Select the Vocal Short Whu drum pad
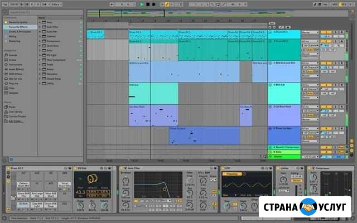Screen dimensions: 357x223 [x=65, y=185]
